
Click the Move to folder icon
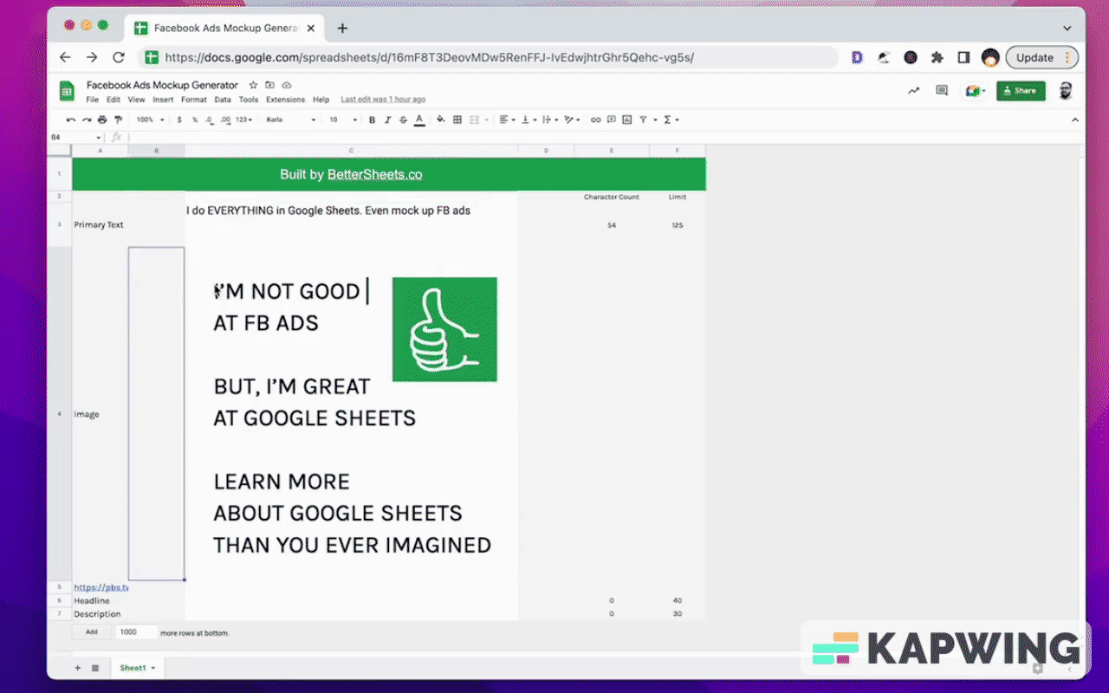click(269, 85)
